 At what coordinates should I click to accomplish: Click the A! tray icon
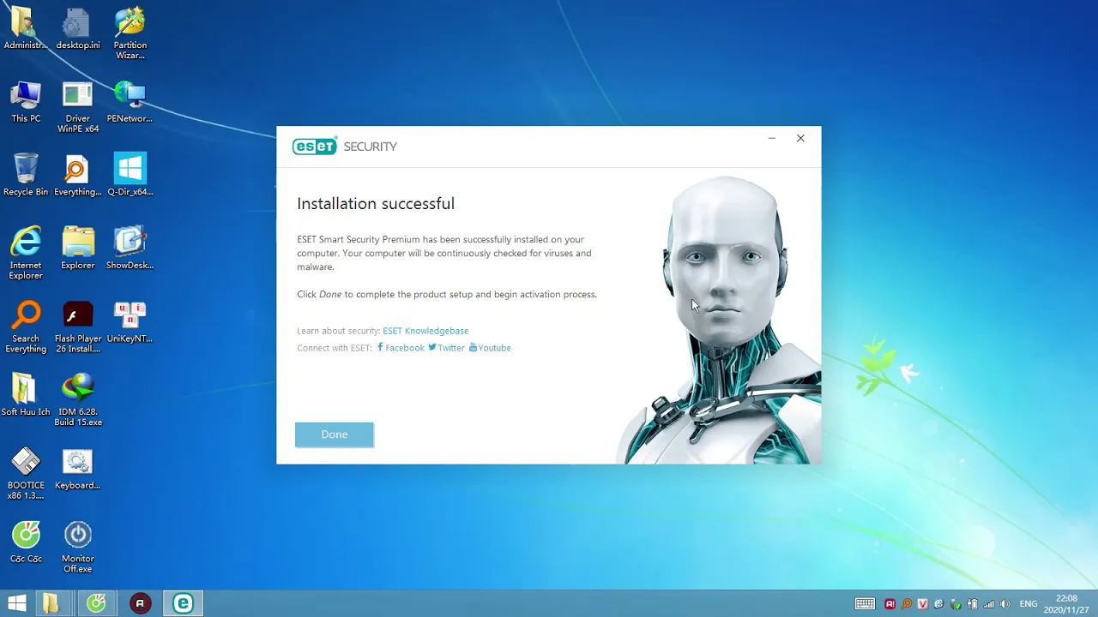click(x=890, y=604)
